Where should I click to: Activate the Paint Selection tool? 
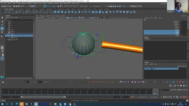click(2, 25)
